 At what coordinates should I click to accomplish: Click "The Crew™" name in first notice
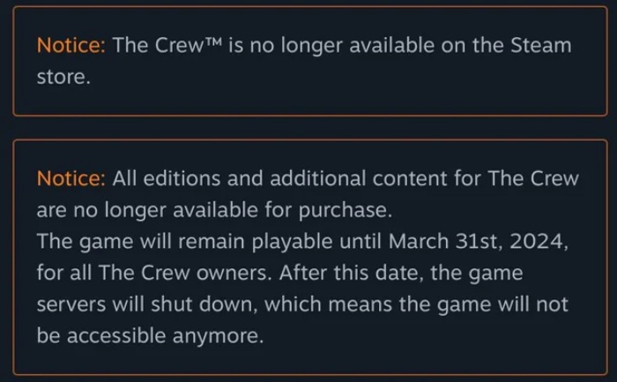(x=167, y=46)
